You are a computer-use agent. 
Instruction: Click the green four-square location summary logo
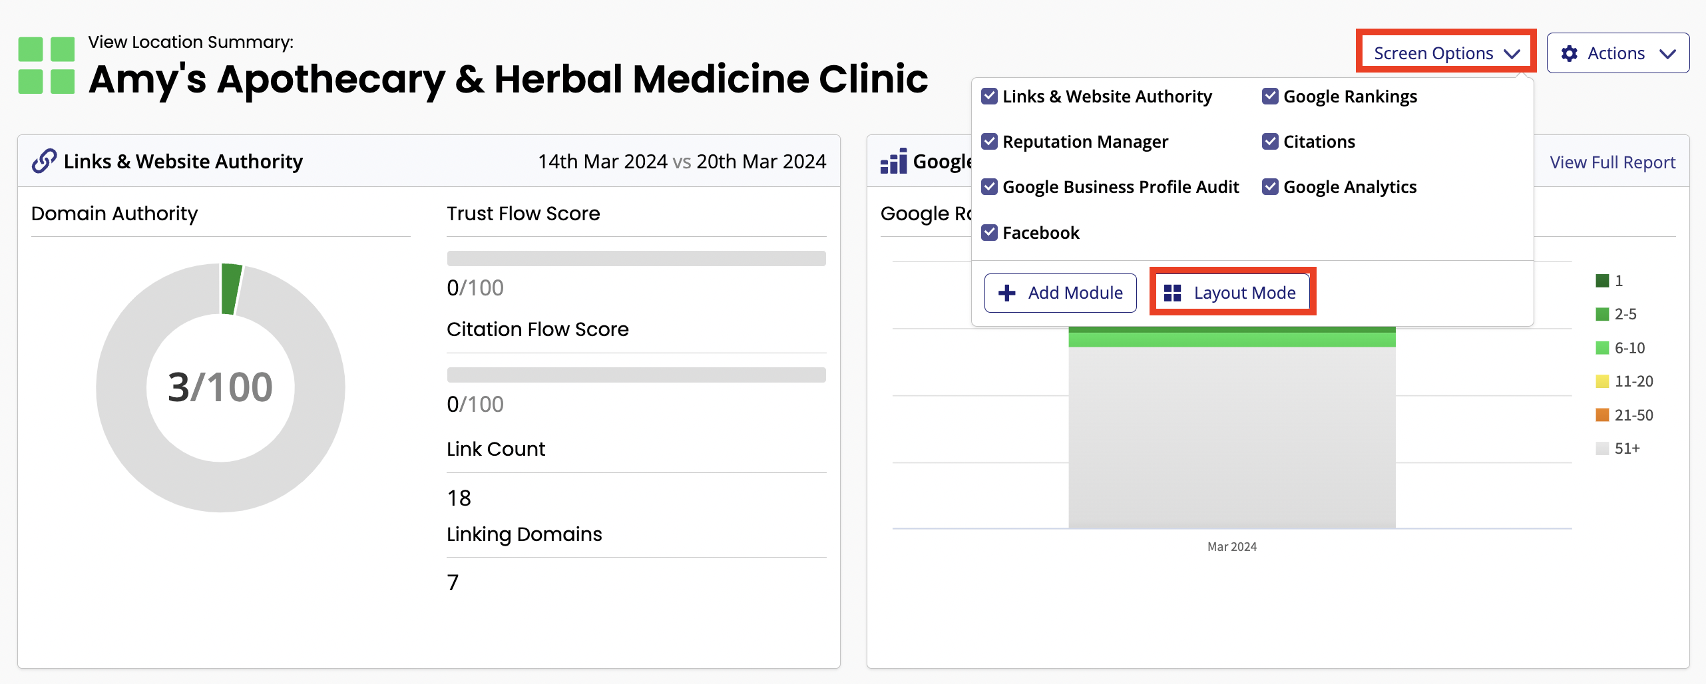(46, 65)
